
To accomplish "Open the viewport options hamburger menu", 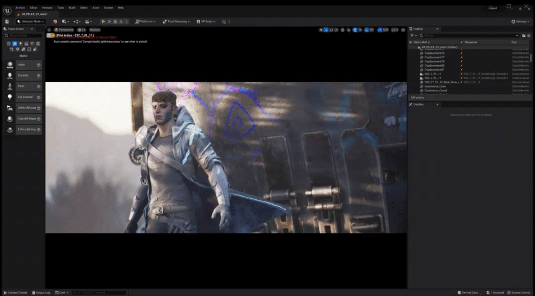I will coord(49,29).
